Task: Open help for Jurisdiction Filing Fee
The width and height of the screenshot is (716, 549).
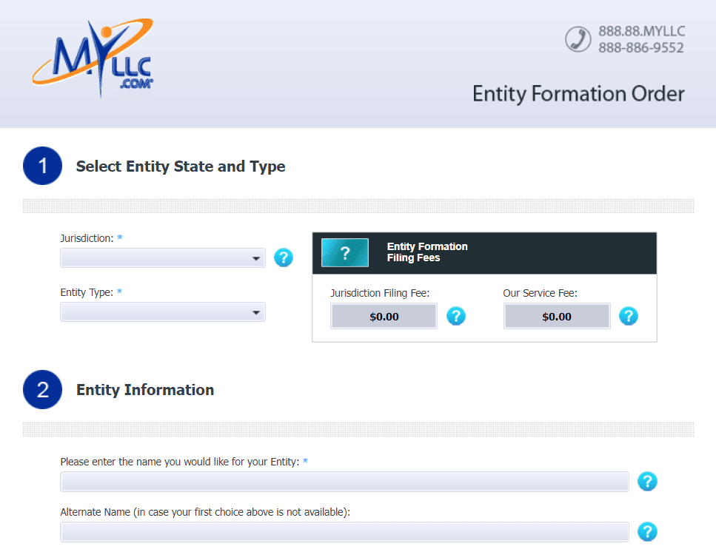Action: click(x=456, y=316)
